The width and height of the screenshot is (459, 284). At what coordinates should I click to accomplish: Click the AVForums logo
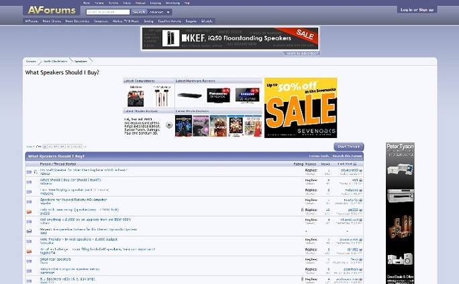(x=52, y=10)
